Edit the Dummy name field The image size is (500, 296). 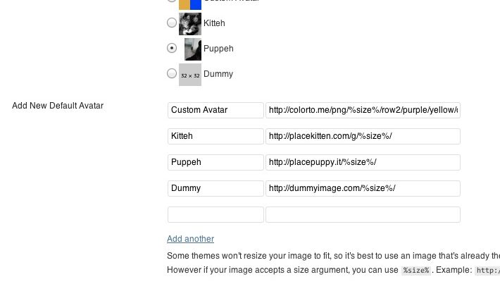point(215,188)
